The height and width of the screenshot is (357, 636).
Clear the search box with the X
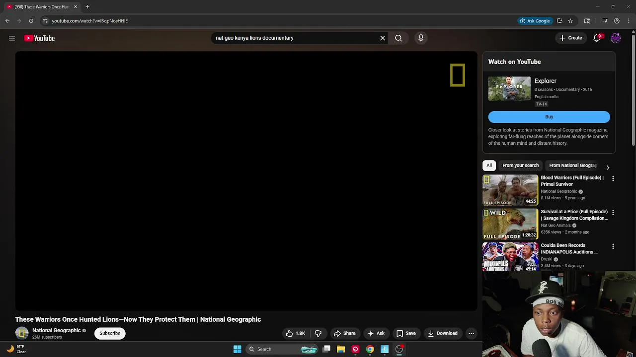[383, 38]
